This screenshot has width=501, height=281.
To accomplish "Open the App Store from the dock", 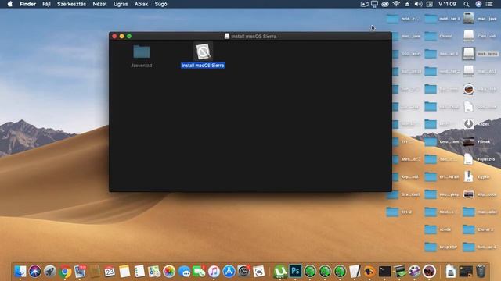I will [229, 272].
